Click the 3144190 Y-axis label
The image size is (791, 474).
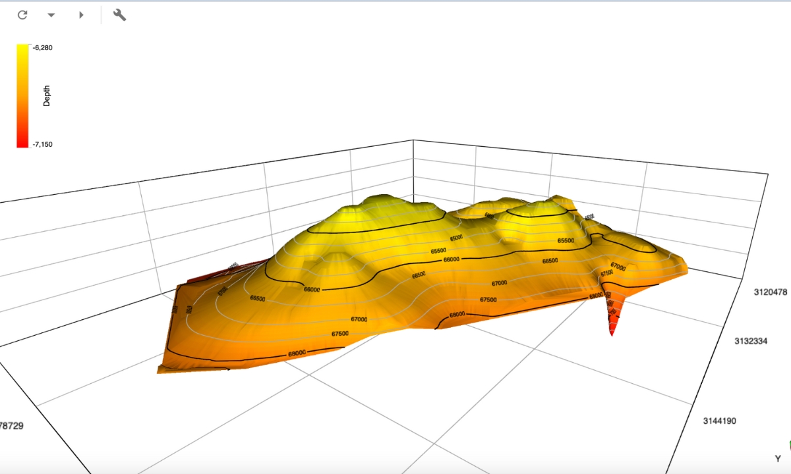(718, 421)
